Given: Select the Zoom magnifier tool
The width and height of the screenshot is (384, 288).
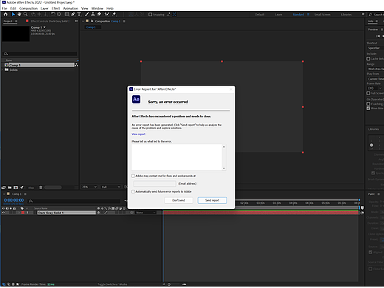Looking at the screenshot, I should click(25, 14).
